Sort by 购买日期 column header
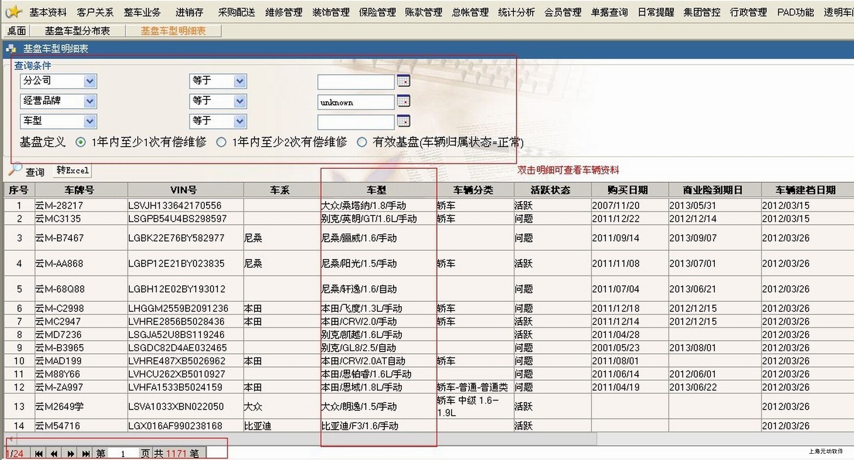The height and width of the screenshot is (460, 854). pos(627,190)
